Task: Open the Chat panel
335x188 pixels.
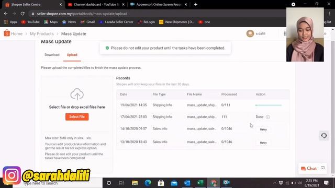Action: (309, 168)
